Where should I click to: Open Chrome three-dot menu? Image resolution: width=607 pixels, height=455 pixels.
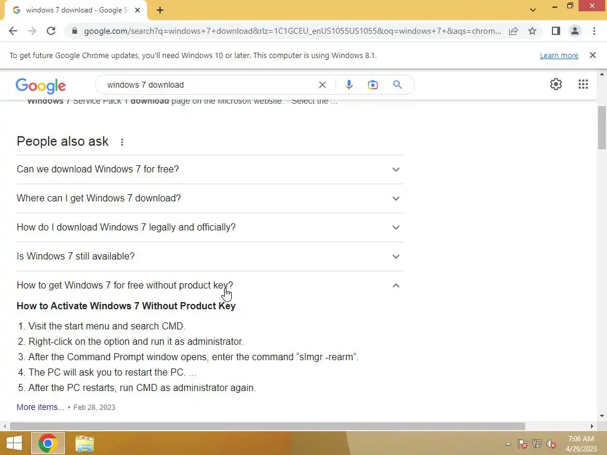[x=594, y=31]
